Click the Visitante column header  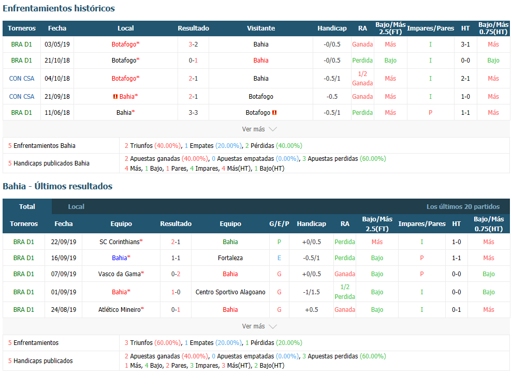pyautogui.click(x=261, y=28)
